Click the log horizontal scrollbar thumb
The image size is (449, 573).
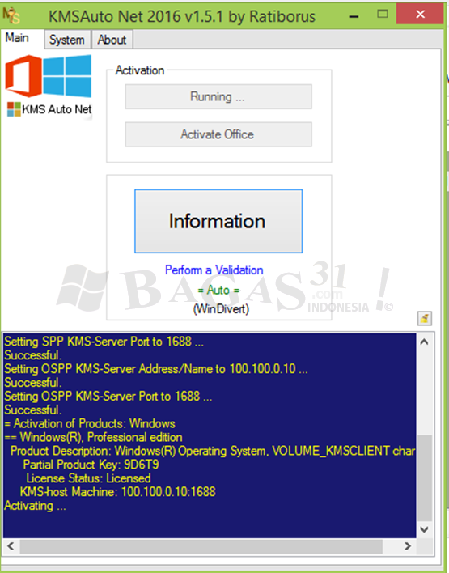[201, 546]
